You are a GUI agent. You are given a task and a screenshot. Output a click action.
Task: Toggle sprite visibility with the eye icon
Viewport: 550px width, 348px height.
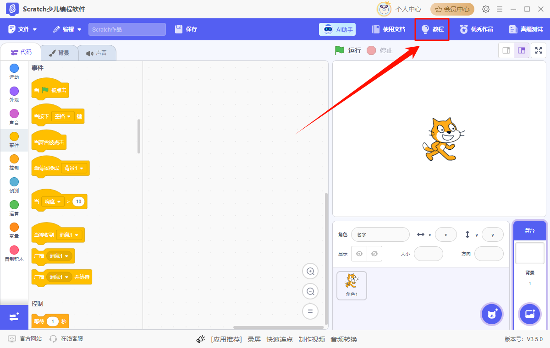click(359, 254)
